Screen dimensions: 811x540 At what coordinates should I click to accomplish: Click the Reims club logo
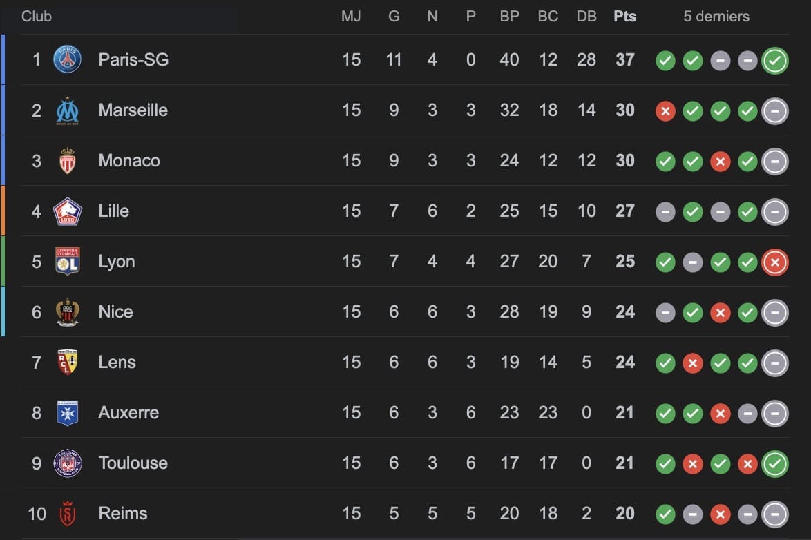pos(67,514)
